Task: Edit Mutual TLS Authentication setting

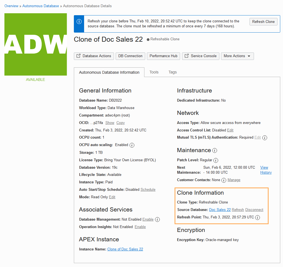Action: [x=258, y=137]
